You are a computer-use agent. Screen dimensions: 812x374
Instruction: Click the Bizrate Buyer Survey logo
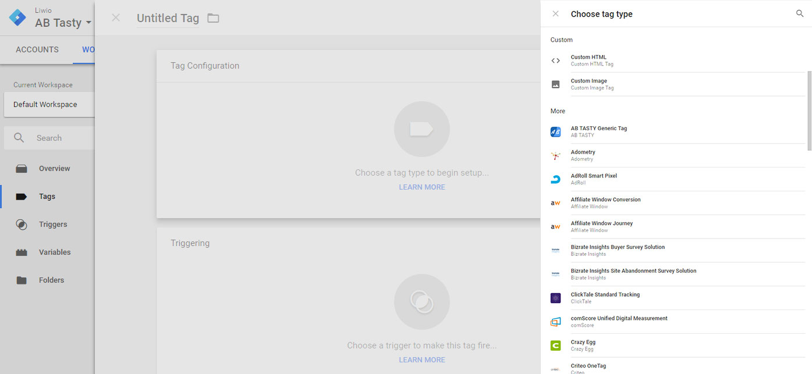(x=556, y=251)
